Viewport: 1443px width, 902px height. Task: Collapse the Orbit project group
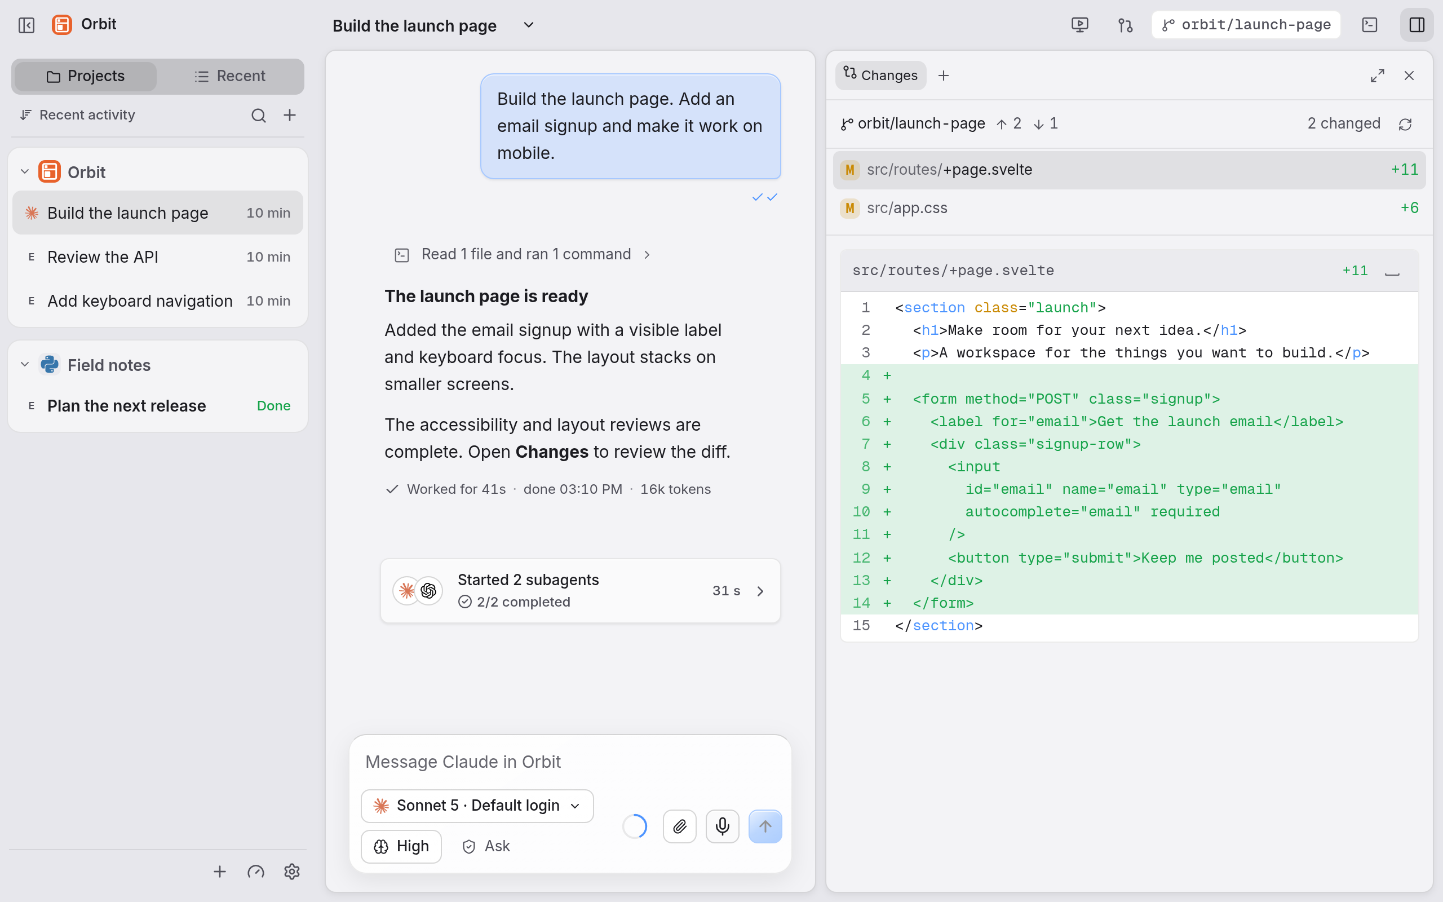(24, 172)
